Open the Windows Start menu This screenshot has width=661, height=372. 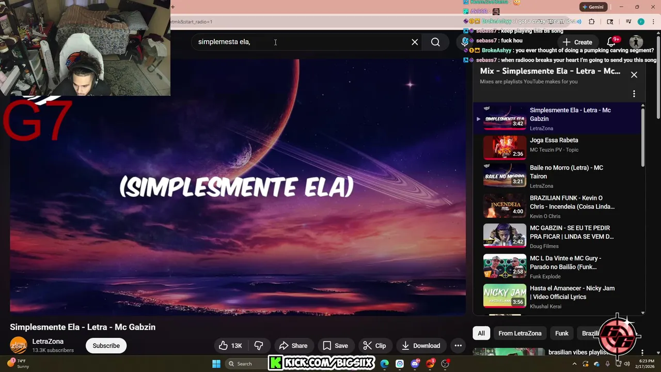click(216, 364)
